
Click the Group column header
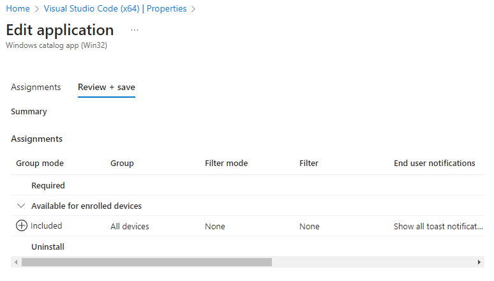tap(122, 163)
